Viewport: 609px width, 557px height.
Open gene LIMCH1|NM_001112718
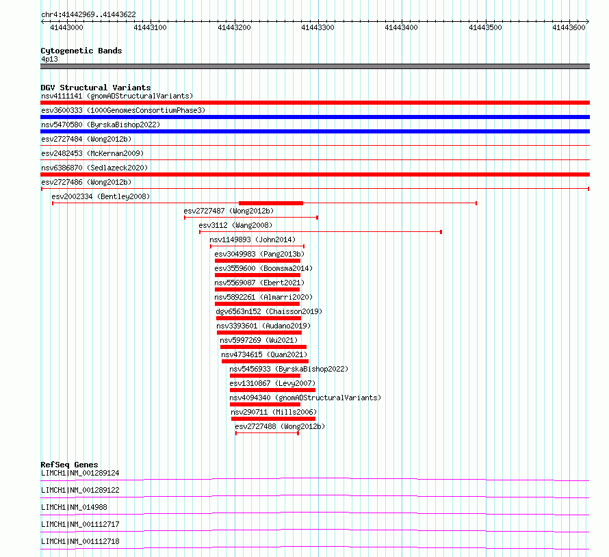click(80, 541)
